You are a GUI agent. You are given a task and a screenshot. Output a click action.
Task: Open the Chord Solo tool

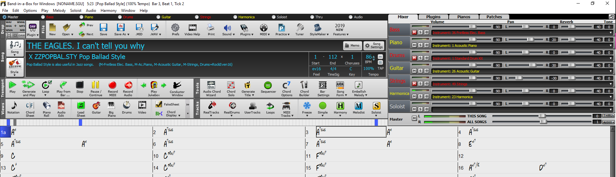231,88
